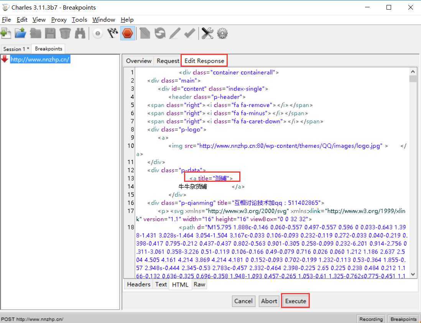
Task: Click the Repeat request refresh icon
Action: pyautogui.click(x=160, y=34)
